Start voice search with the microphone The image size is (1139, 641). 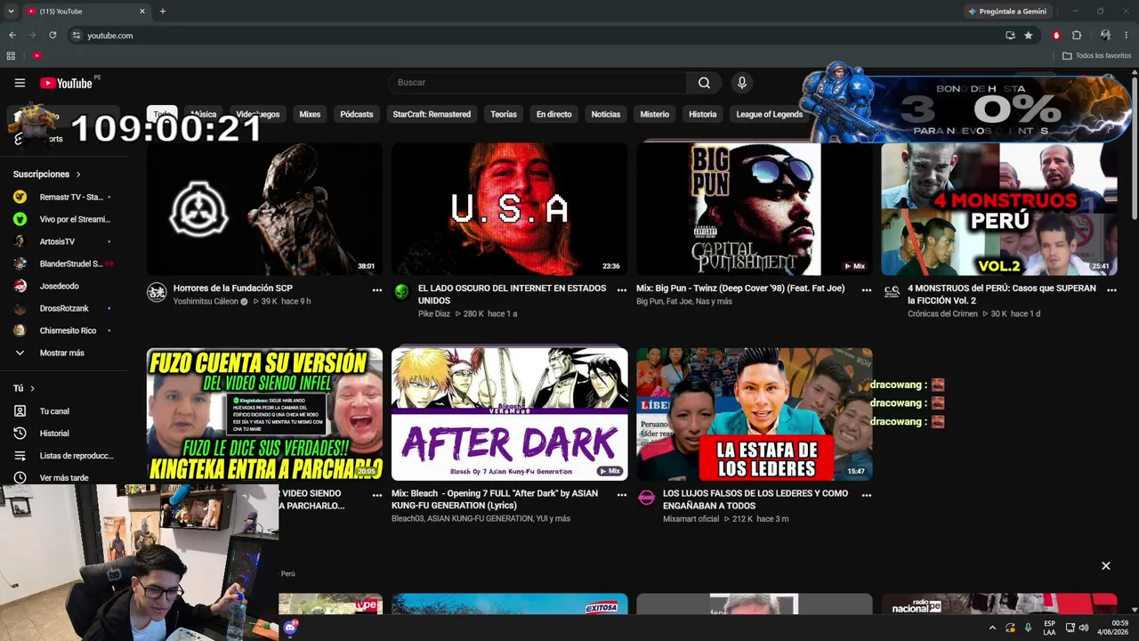click(742, 83)
